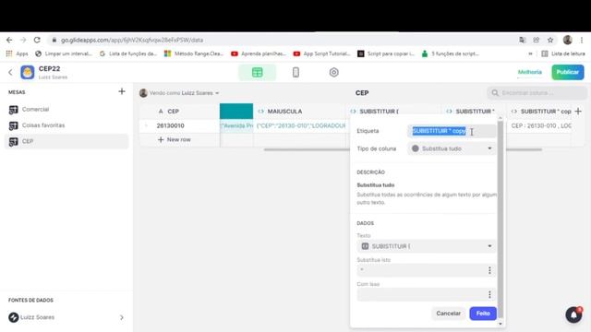Open the Limpar um intervalo bookmark
The width and height of the screenshot is (591, 332).
pyautogui.click(x=64, y=53)
